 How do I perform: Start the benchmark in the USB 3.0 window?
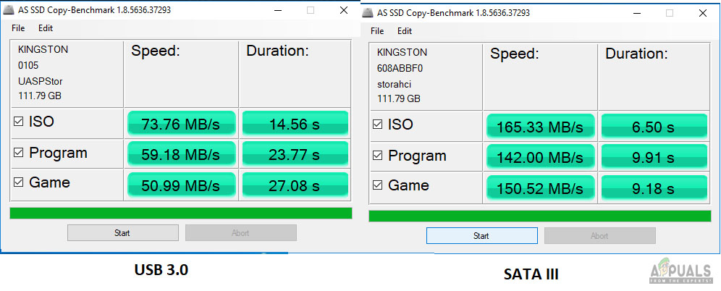point(123,232)
